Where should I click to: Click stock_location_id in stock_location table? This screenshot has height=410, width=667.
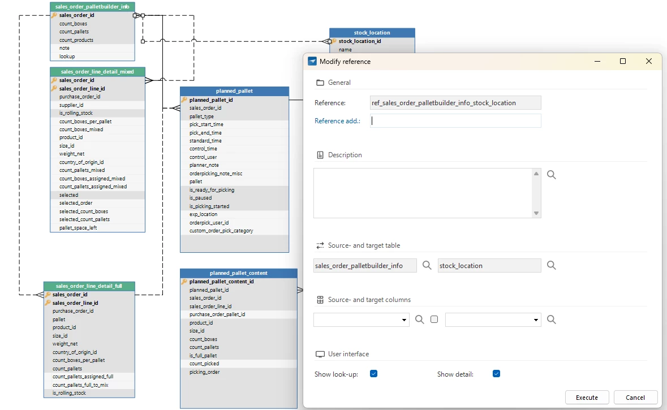coord(360,41)
